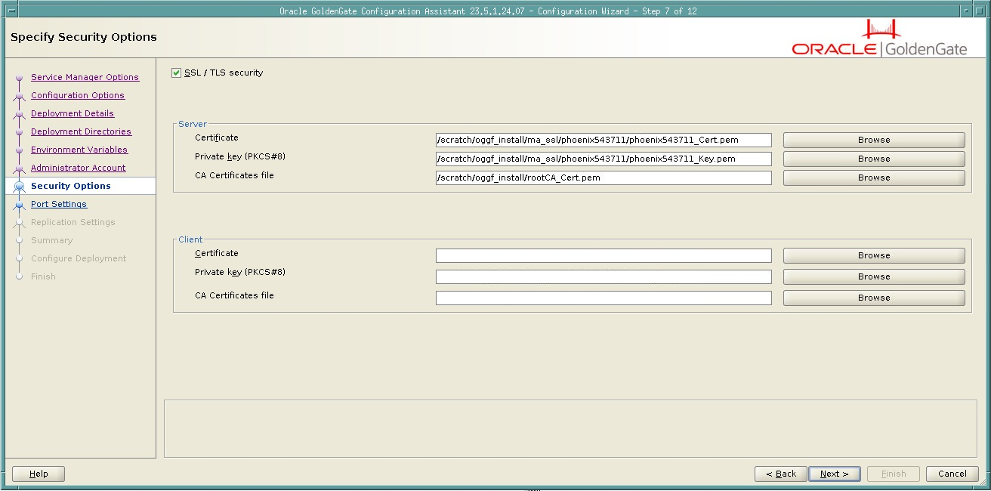The height and width of the screenshot is (491, 991).
Task: Toggle the SSL / TLS security checkbox
Action: pyautogui.click(x=177, y=73)
